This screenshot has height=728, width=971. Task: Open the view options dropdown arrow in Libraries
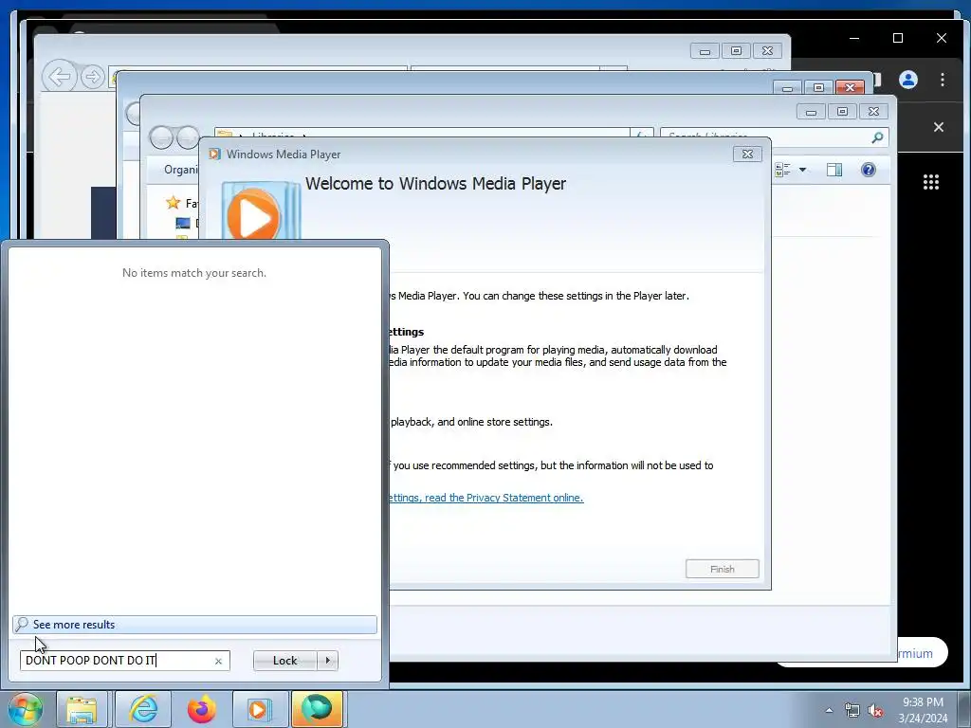[x=802, y=170]
